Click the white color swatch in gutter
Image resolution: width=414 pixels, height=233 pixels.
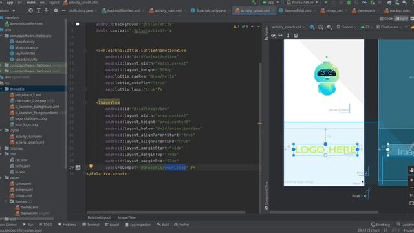tap(78, 24)
